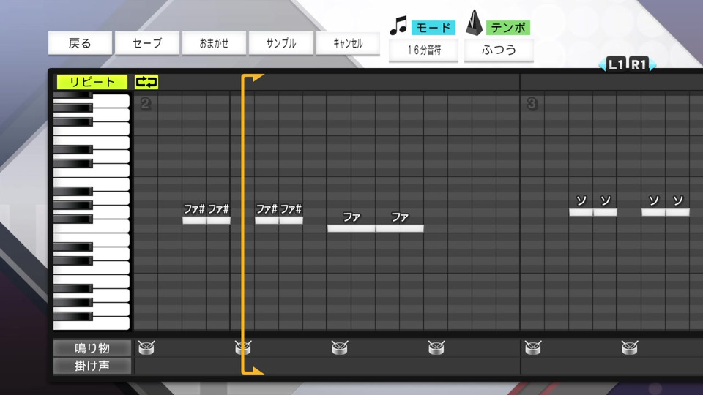Select the 鳴り物 percussion track label
Screen dimensions: 703x395
point(92,348)
